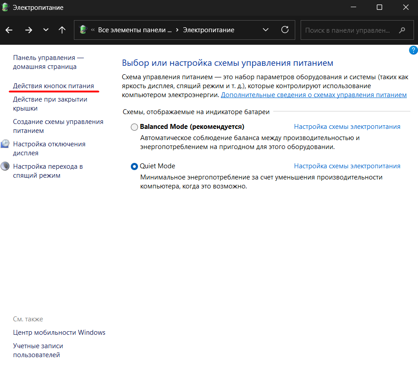
Task: Click the search magnifier icon
Action: pos(402,30)
